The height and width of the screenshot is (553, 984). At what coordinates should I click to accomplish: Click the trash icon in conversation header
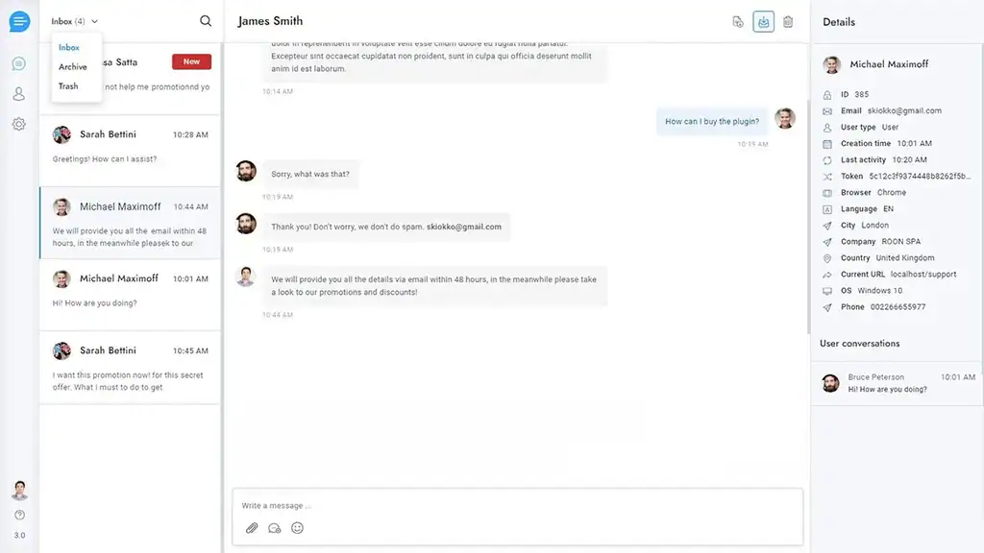point(788,22)
